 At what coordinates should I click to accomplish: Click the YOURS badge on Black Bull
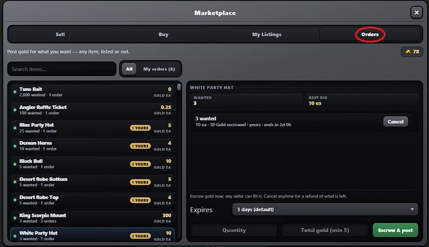140,164
